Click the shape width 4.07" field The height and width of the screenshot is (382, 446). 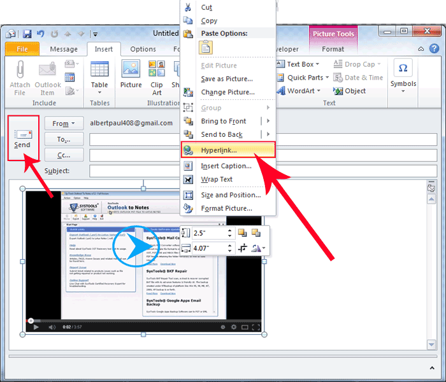tap(209, 248)
